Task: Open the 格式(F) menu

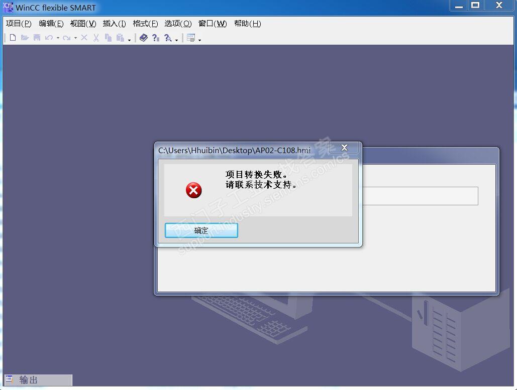Action: tap(145, 24)
